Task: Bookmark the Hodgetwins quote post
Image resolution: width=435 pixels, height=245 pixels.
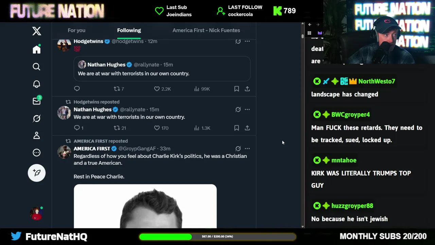Action: click(x=237, y=89)
